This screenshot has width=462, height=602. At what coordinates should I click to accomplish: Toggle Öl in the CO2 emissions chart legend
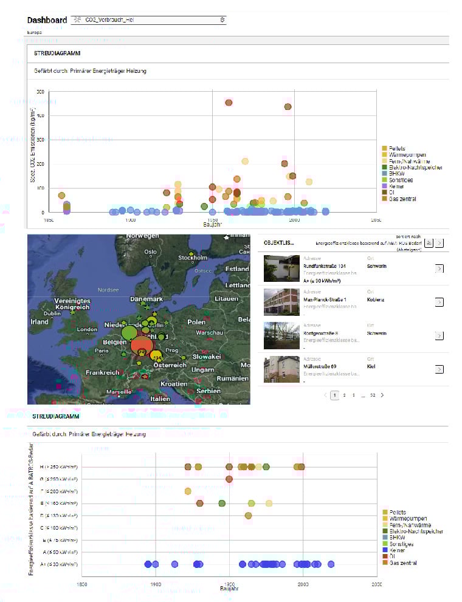(x=388, y=193)
